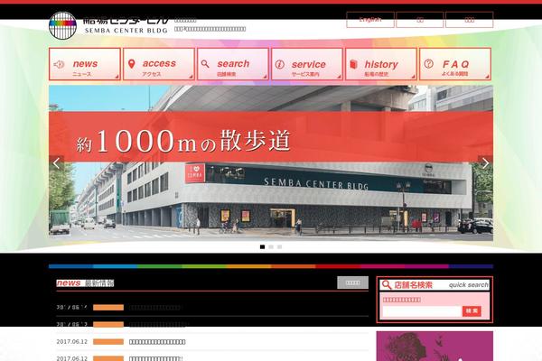
Task: Select the third carousel dot
Action: coord(279,246)
